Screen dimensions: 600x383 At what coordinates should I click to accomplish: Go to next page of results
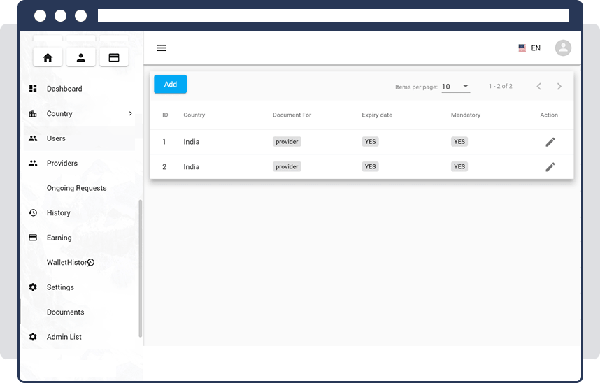(559, 87)
